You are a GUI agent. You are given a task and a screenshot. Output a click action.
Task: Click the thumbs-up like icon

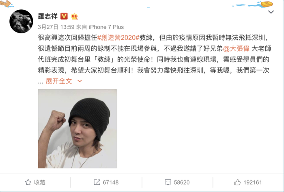pyautogui.click(x=237, y=182)
